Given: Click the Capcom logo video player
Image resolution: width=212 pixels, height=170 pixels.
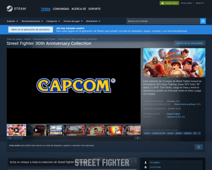Looking at the screenshot, I should [74, 86].
